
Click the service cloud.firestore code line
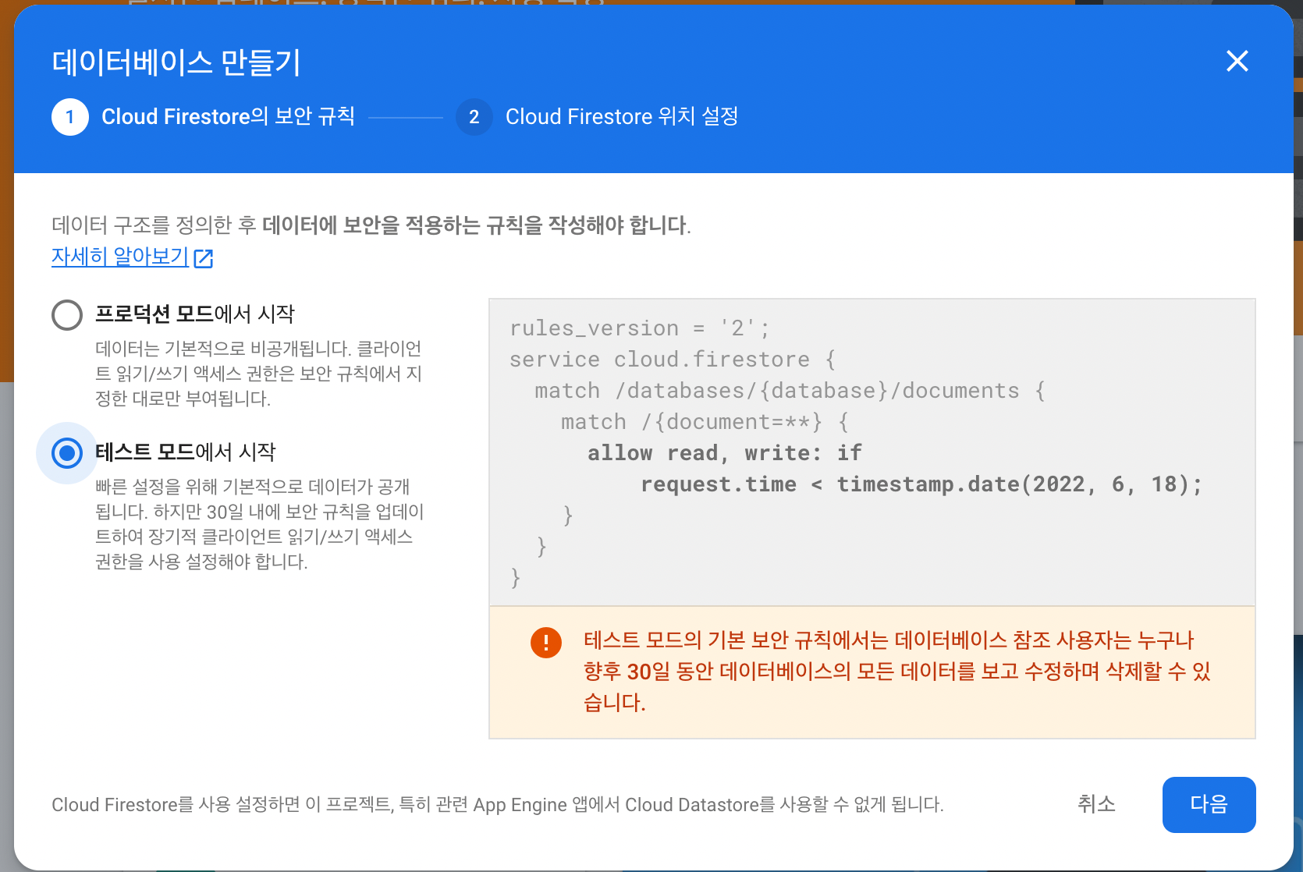(673, 360)
